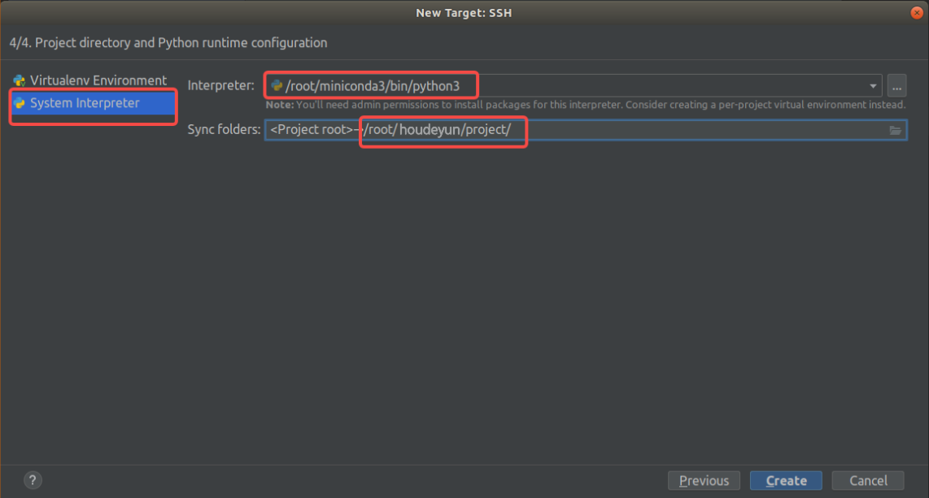The image size is (929, 498).
Task: Expand the Interpreter dropdown arrow
Action: tap(873, 85)
